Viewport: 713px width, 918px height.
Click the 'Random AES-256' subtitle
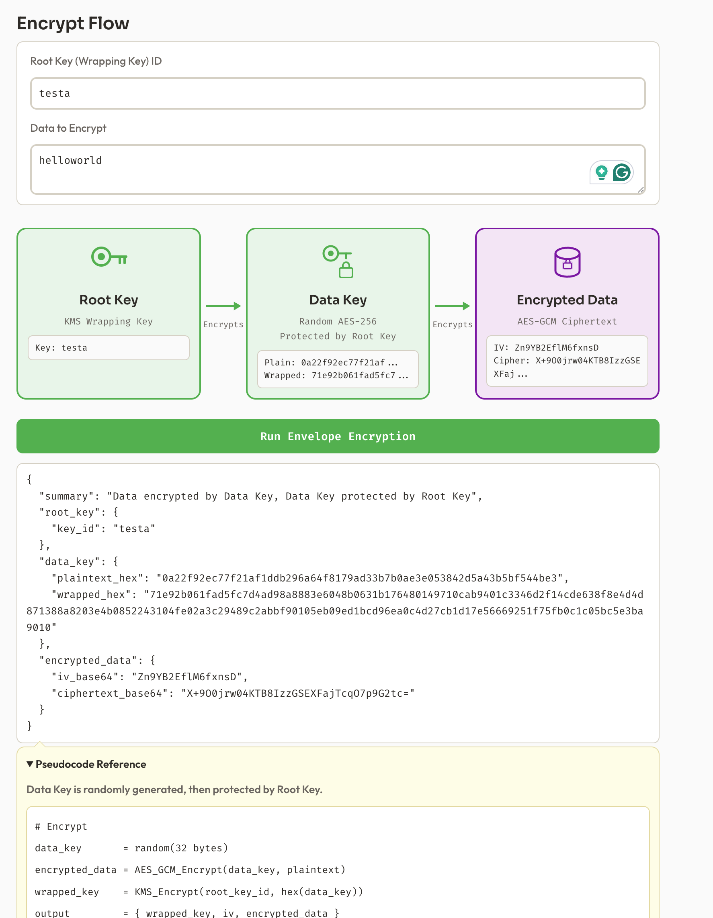(x=338, y=321)
